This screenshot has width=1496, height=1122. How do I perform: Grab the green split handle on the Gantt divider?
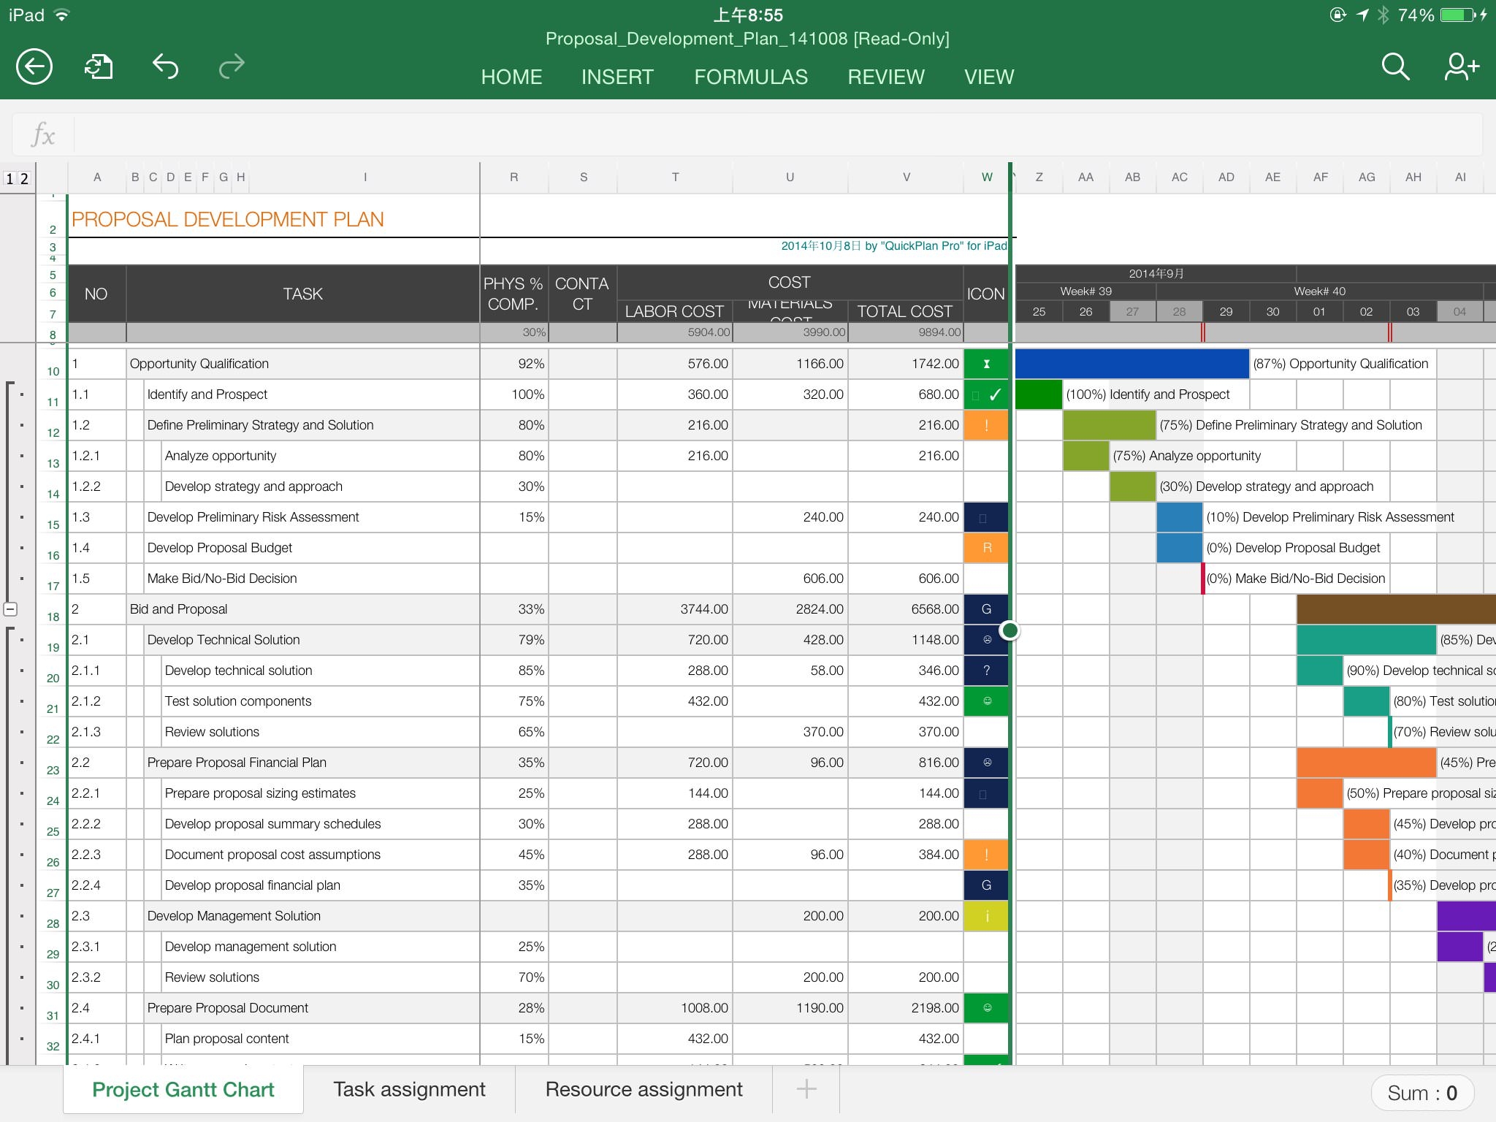click(1010, 630)
